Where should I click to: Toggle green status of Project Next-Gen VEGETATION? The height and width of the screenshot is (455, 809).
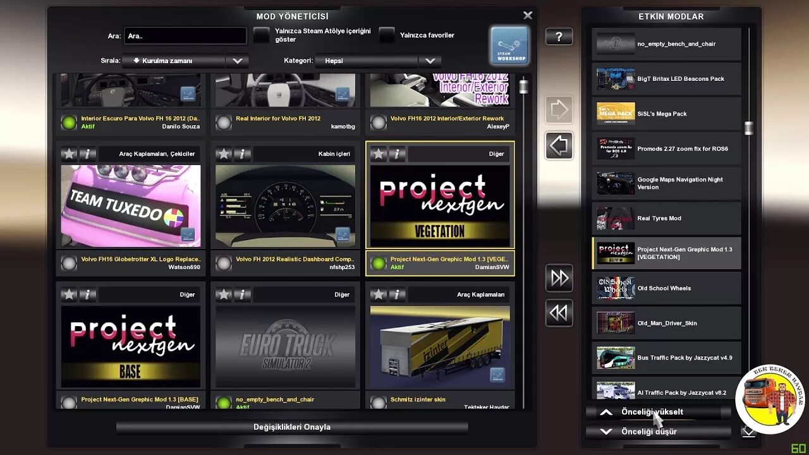[378, 264]
